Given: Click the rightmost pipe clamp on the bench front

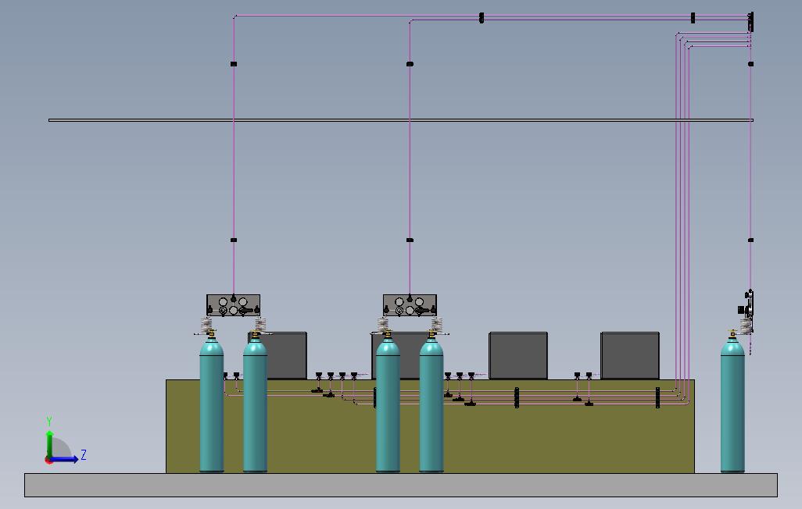Looking at the screenshot, I should tap(657, 397).
